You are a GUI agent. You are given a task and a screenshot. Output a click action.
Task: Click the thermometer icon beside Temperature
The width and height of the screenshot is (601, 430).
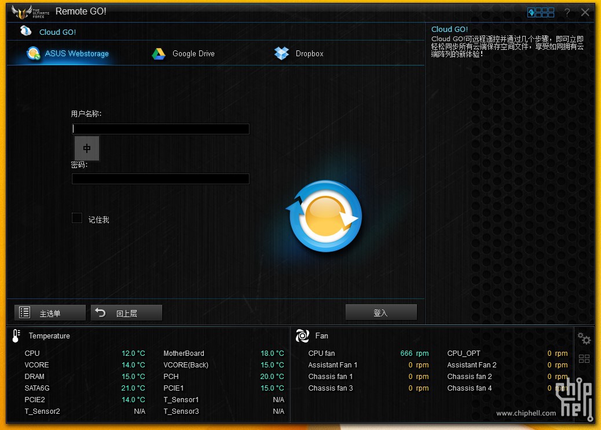tap(16, 336)
